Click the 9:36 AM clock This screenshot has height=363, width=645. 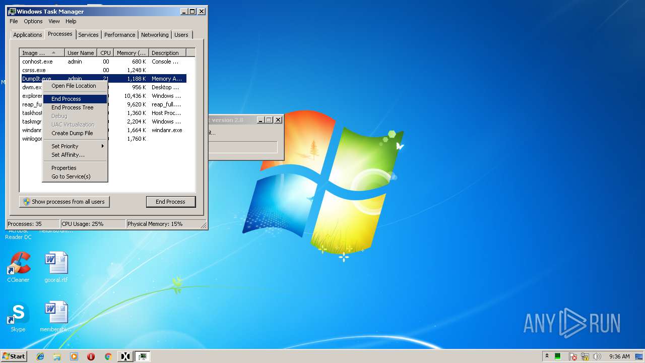(619, 356)
